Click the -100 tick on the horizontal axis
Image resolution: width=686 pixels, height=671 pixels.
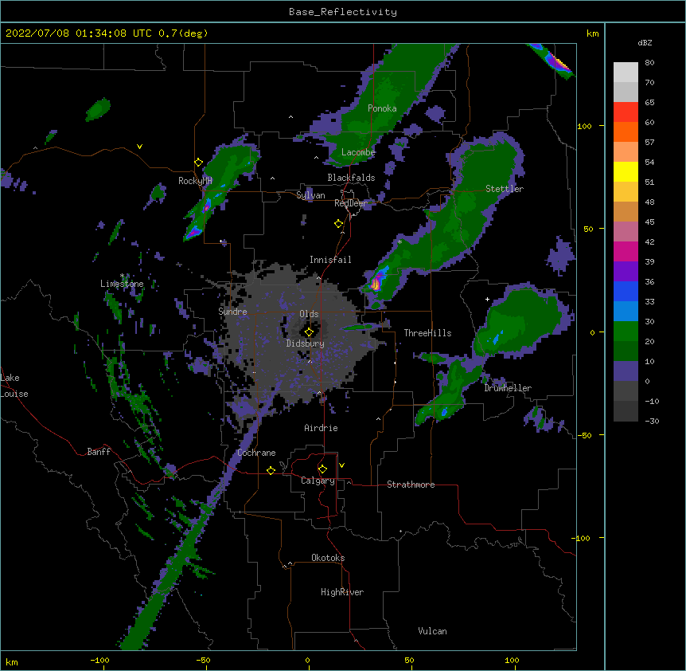click(x=99, y=660)
